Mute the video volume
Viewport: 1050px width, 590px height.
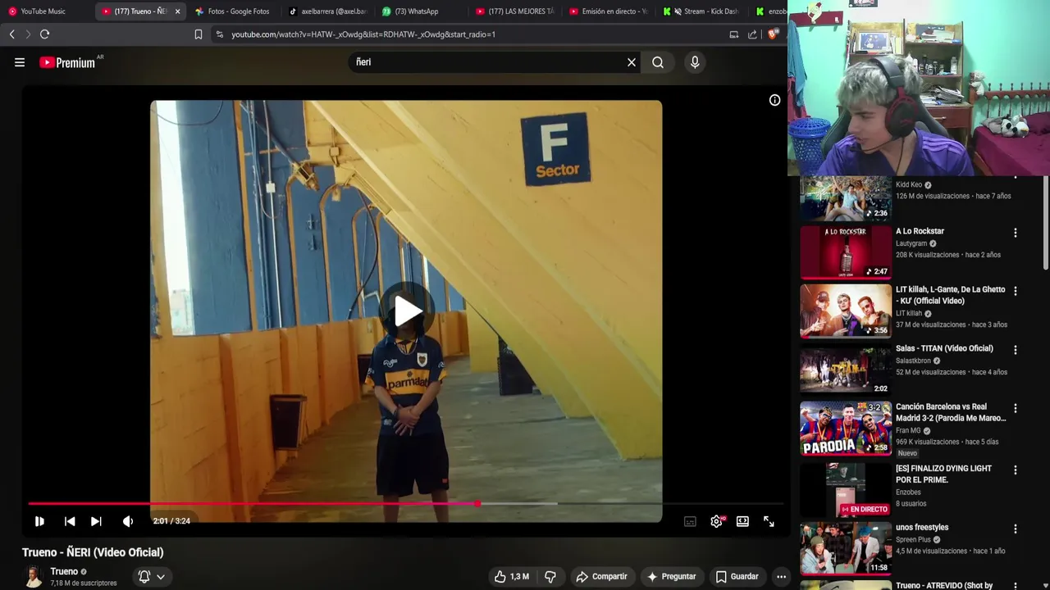tap(128, 521)
